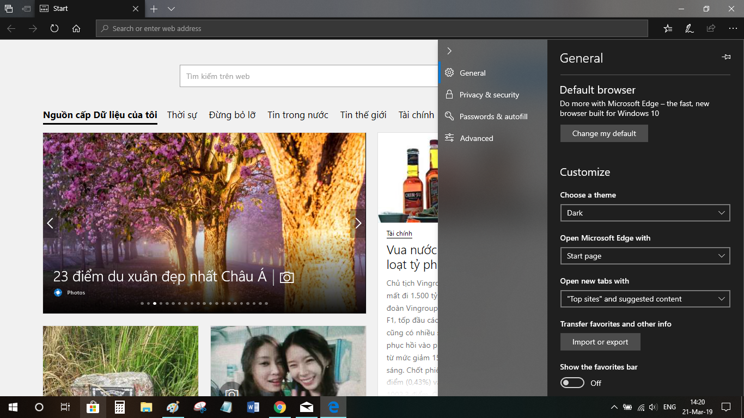Open the 'Open new tabs with' dropdown

645,299
